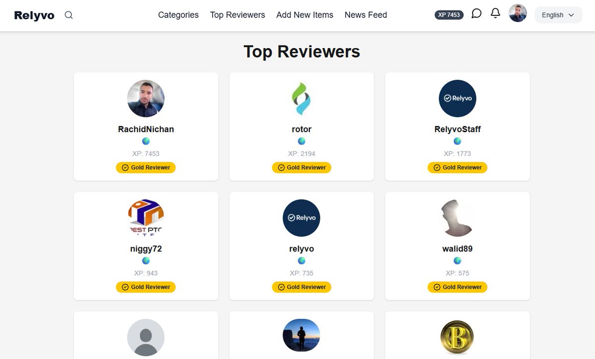
Task: Click the XP: 1773 text
Action: [458, 154]
